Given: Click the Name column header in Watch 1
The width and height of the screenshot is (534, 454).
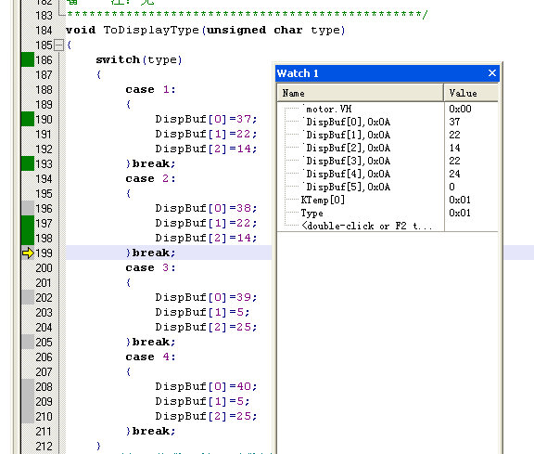Looking at the screenshot, I should [x=361, y=93].
